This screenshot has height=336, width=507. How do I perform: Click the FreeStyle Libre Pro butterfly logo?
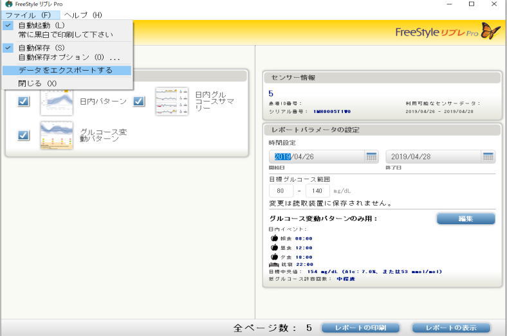click(490, 31)
